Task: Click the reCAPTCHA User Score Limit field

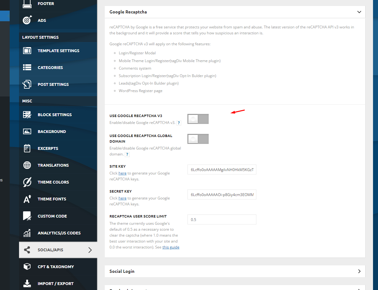Action: point(221,219)
